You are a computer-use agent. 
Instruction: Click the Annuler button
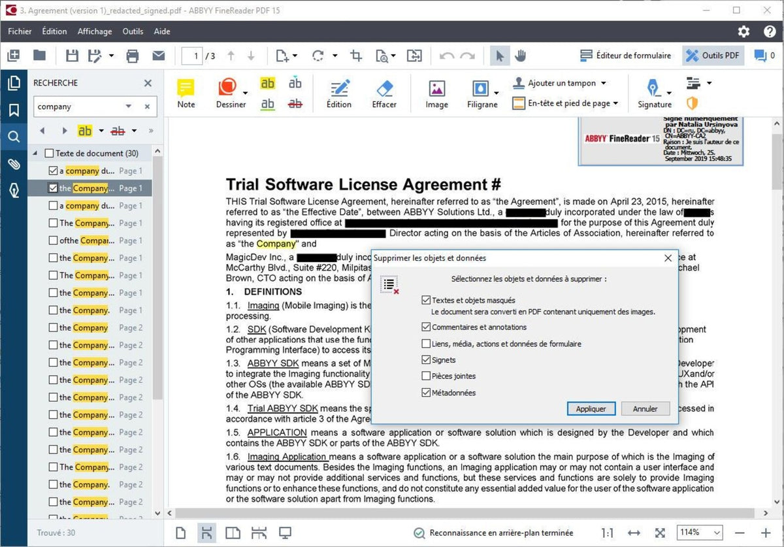pyautogui.click(x=645, y=408)
